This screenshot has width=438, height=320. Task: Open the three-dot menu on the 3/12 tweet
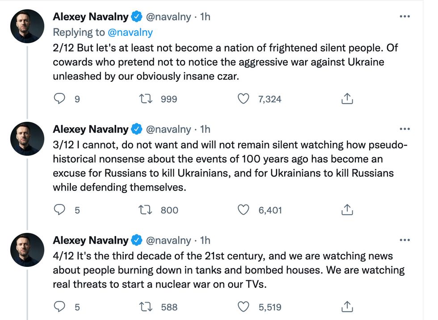tap(405, 129)
